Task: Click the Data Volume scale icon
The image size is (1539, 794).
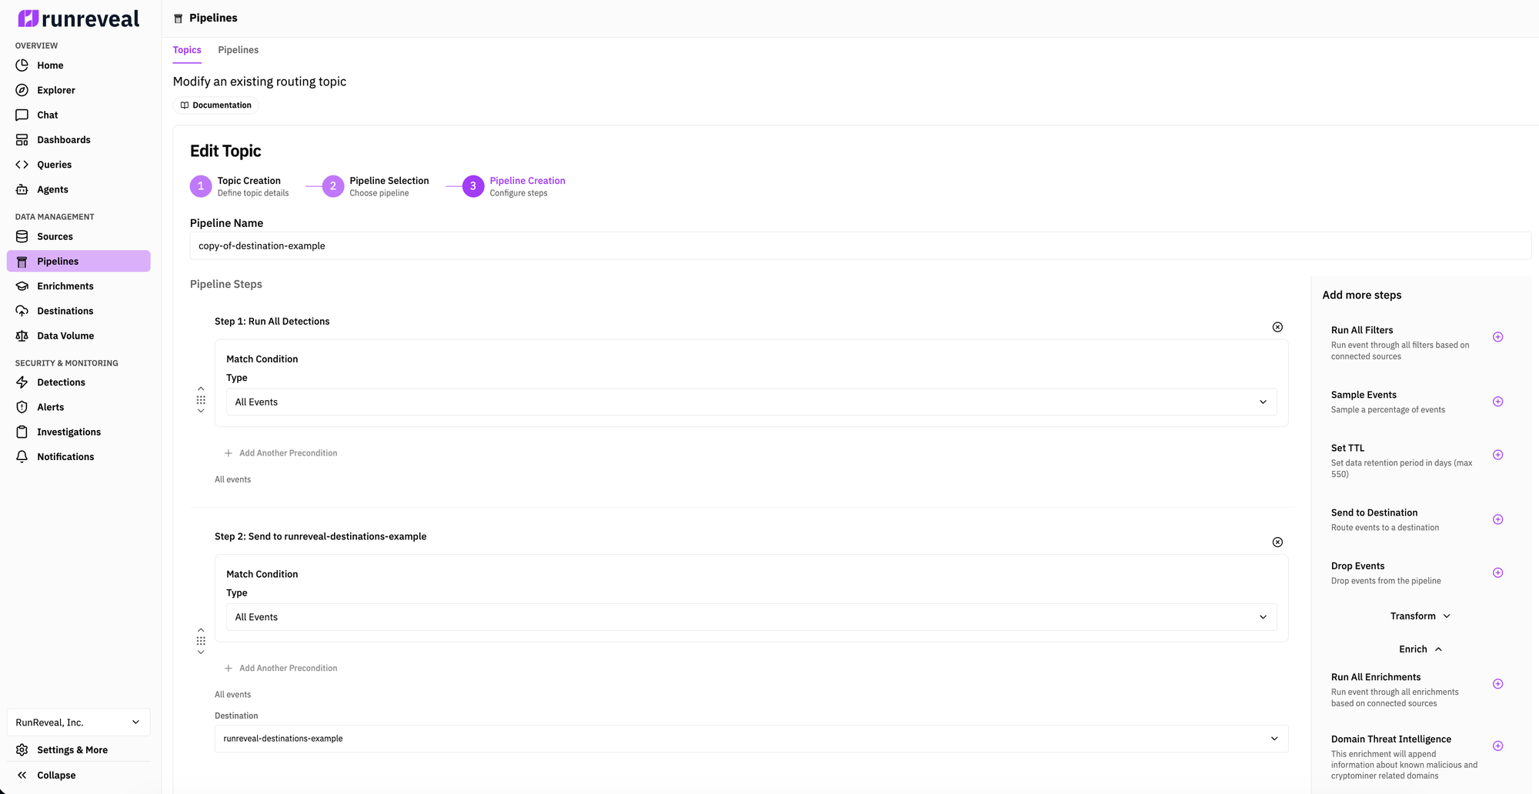Action: pyautogui.click(x=22, y=335)
